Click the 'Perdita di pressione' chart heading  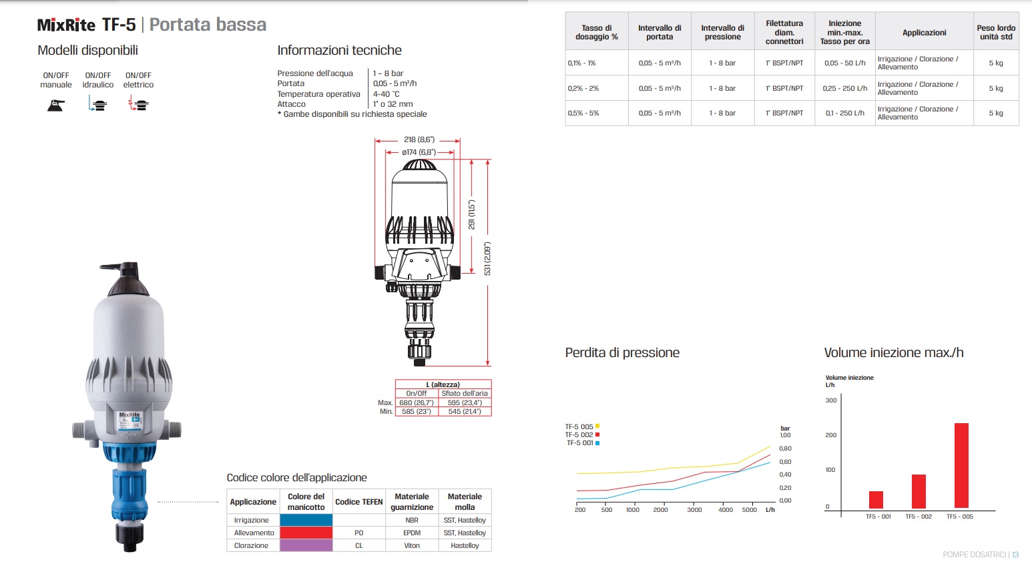pos(622,352)
